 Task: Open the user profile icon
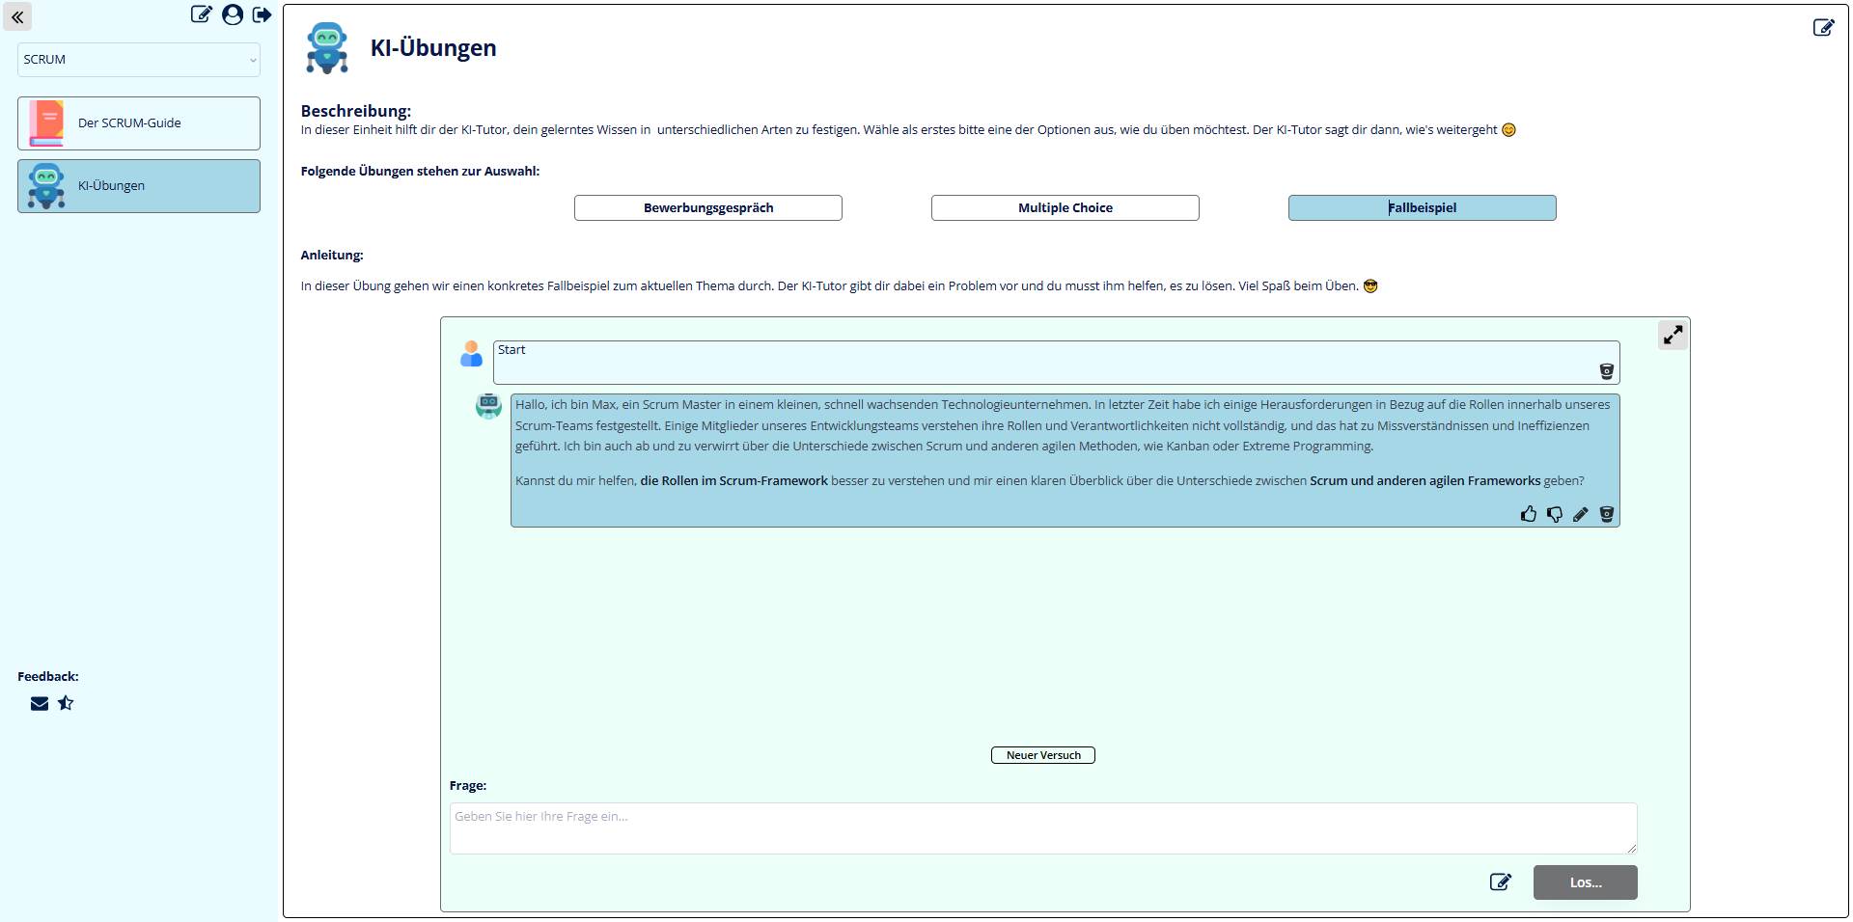pyautogui.click(x=233, y=14)
